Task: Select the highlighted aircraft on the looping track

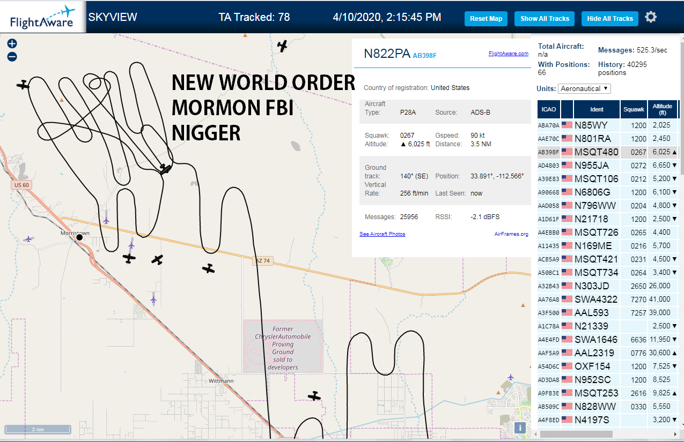Action: pos(166,169)
